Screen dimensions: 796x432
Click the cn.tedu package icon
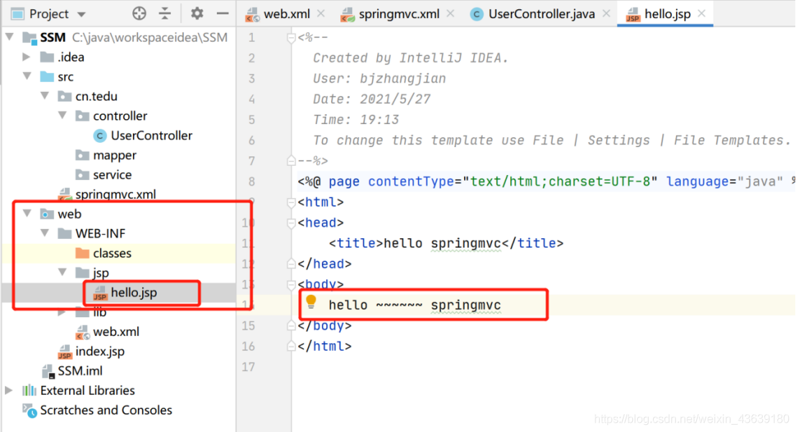(x=65, y=96)
